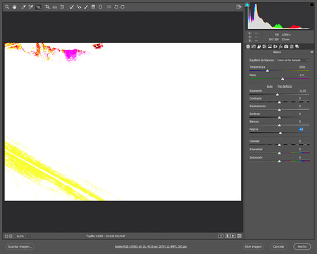Select the Spot Removal tool
The width and height of the screenshot is (317, 254).
point(72,7)
